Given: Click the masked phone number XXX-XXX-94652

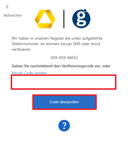Looking at the screenshot, I should tap(64, 58).
